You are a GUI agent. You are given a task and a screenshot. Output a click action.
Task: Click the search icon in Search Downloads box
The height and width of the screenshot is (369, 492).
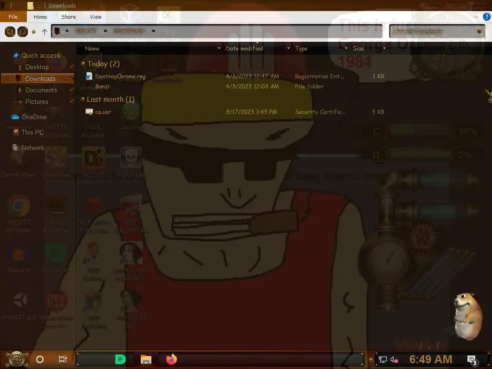point(479,31)
